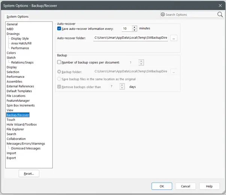This screenshot has width=226, height=195.
Task: Select the Import category
Action: [x=11, y=153]
